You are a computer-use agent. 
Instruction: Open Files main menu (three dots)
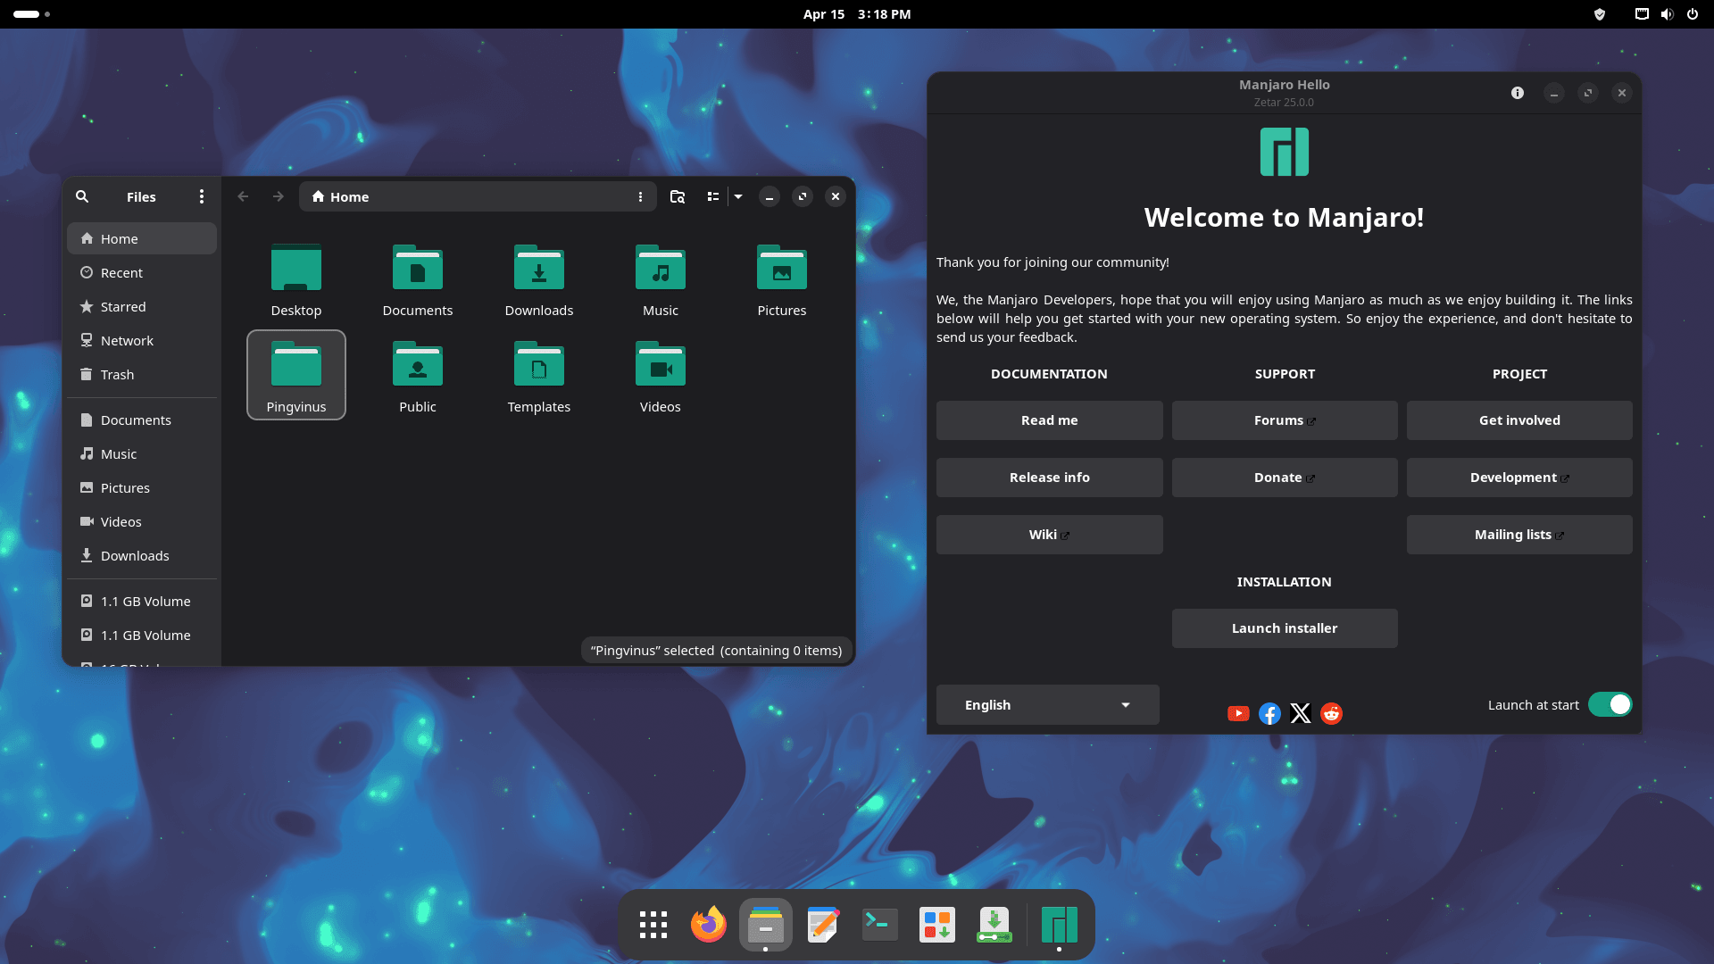point(202,196)
